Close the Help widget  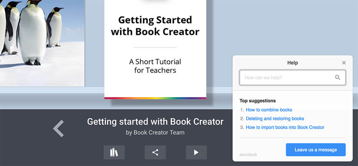(344, 63)
